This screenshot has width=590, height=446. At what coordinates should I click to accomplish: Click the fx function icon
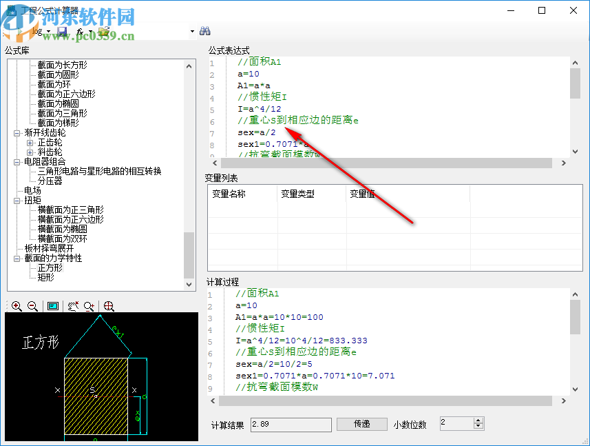tap(80, 32)
